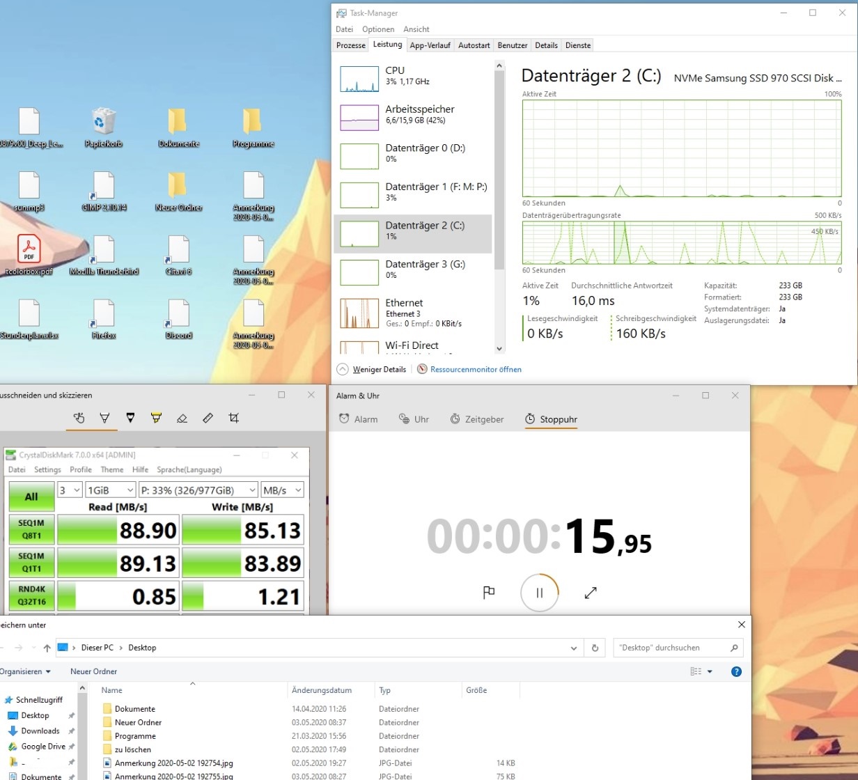Open the MB/s unit dropdown
The height and width of the screenshot is (780, 858).
282,490
